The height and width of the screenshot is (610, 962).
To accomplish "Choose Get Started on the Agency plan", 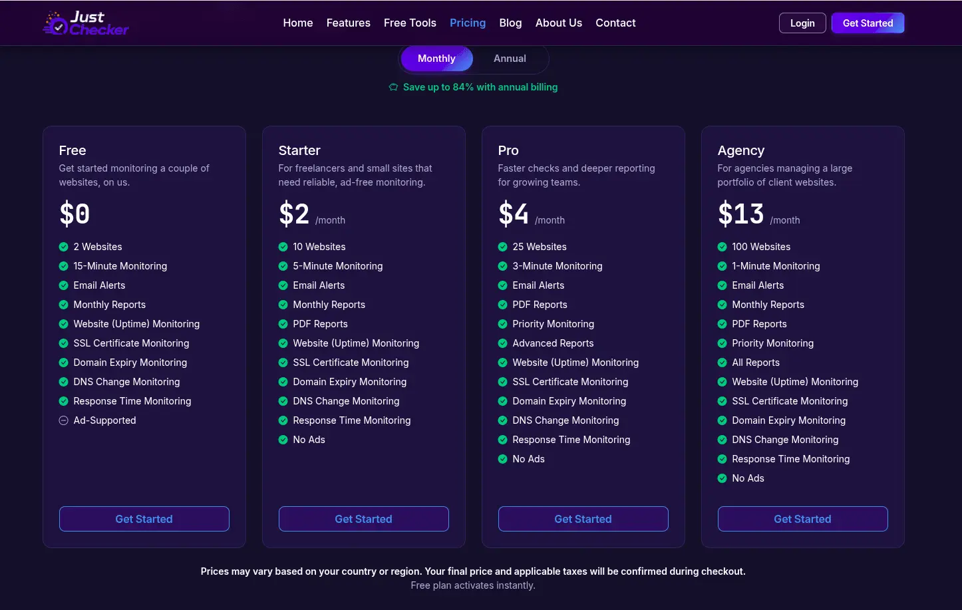I will tap(803, 519).
